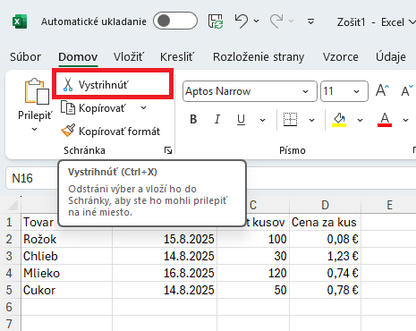
Task: Apply the yellow fill color bucket
Action: point(339,120)
